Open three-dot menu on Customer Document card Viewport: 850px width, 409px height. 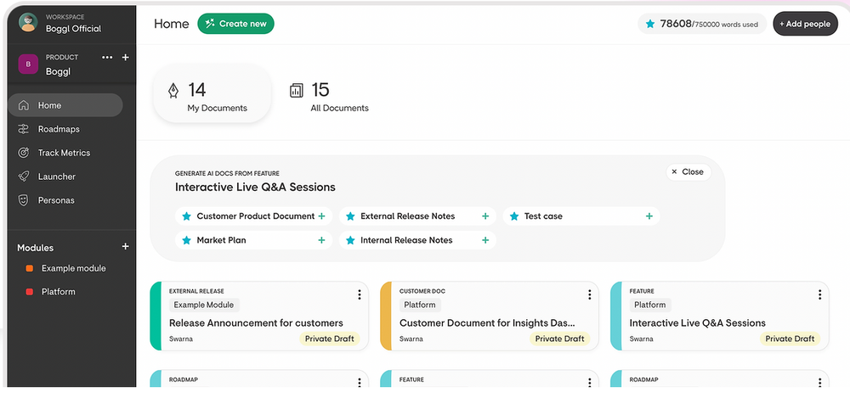590,294
